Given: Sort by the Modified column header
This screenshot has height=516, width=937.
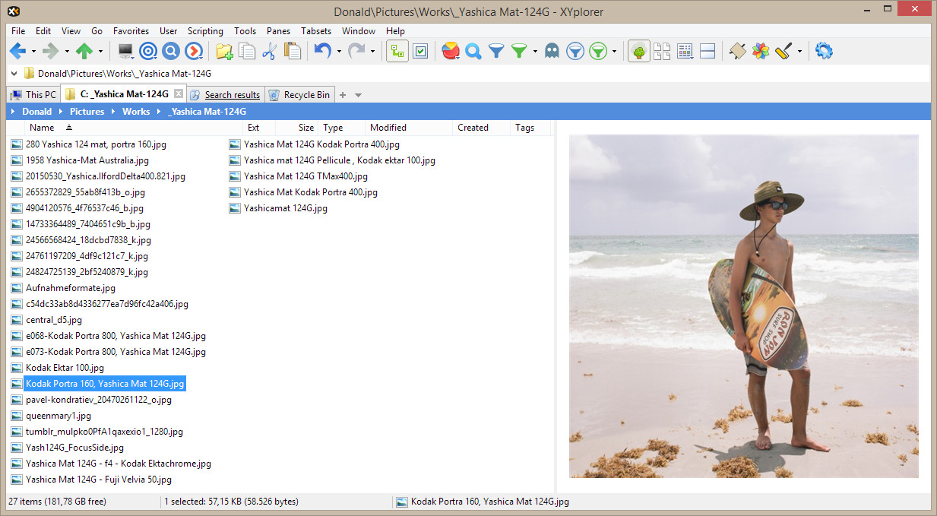Looking at the screenshot, I should [388, 128].
